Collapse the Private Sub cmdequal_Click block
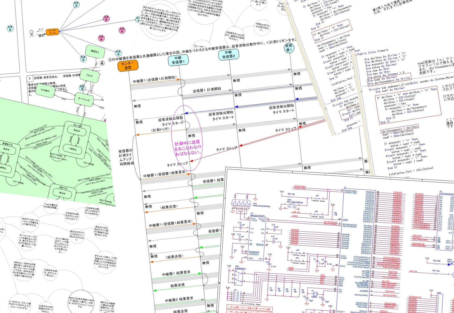The height and width of the screenshot is (313, 454). 361,91
